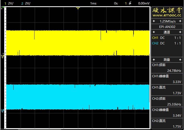Screen dimensions: 184x130
Task: Click the CH1 ground level marker
Action: click(3, 56)
